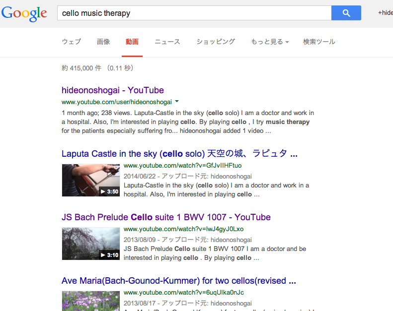Click the blue magnifier search button

tap(346, 13)
